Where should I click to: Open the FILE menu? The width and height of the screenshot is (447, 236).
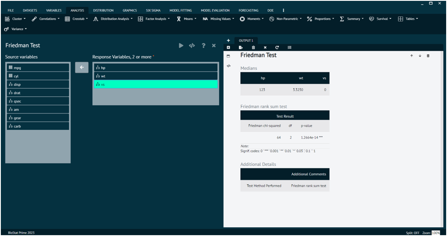11,11
